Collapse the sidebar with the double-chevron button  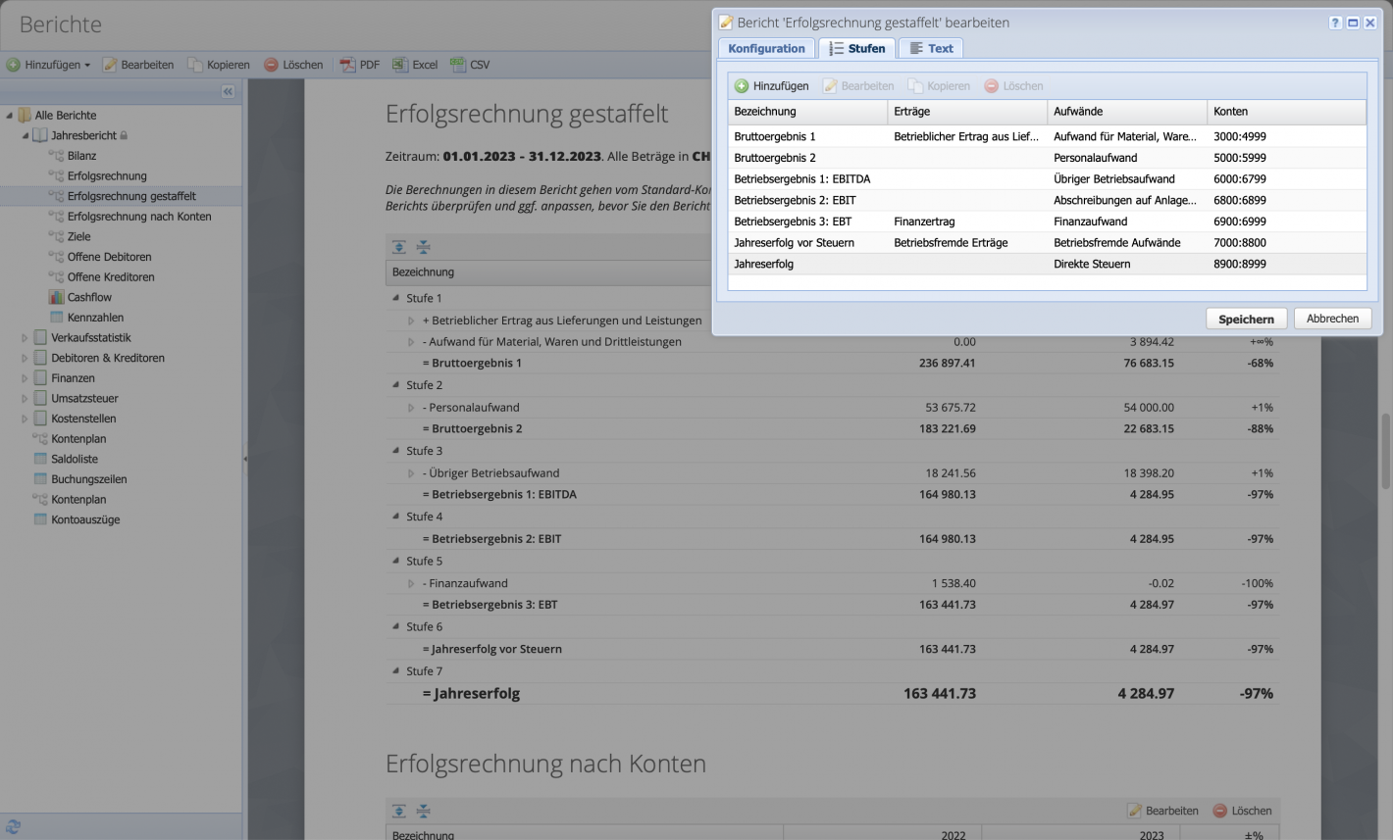(227, 91)
